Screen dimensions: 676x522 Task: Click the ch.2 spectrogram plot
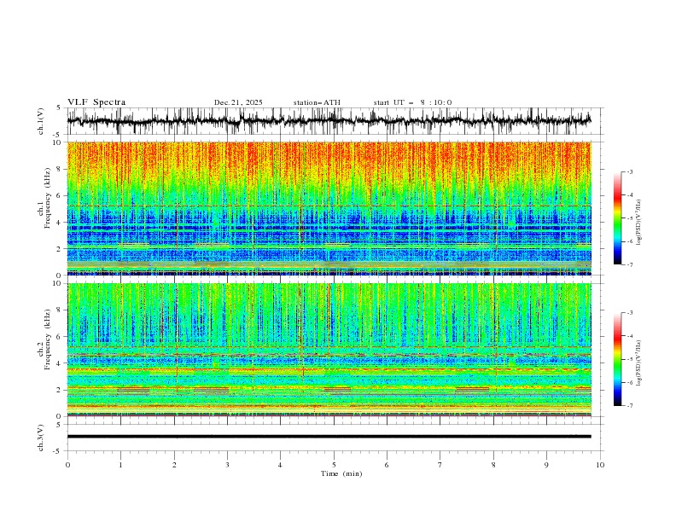pos(329,350)
